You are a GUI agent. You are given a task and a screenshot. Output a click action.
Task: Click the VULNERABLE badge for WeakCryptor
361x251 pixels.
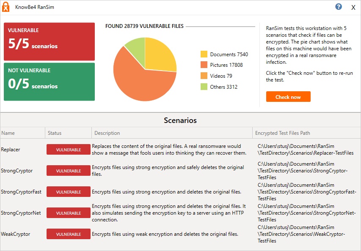pos(69,234)
